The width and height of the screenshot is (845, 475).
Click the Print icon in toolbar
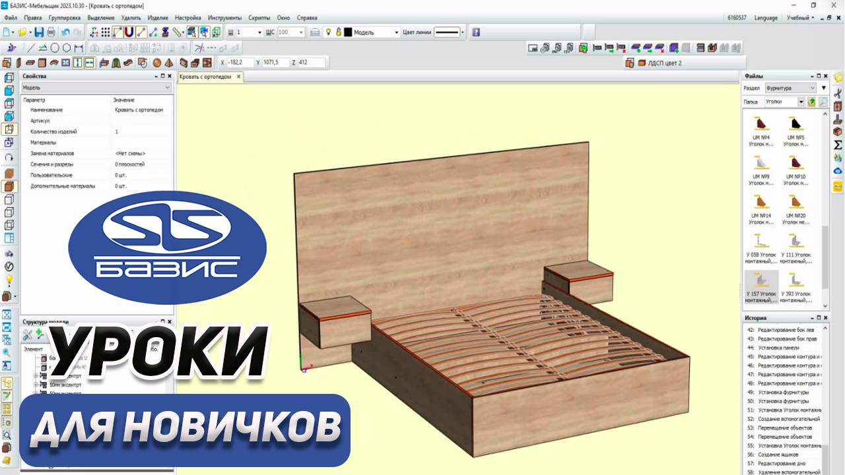(51, 32)
